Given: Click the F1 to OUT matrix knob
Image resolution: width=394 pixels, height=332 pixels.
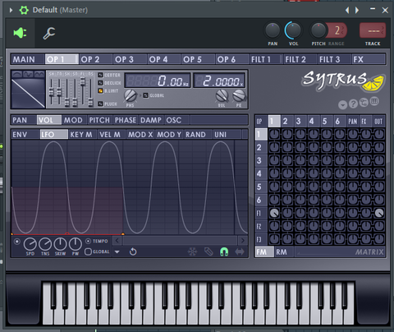Looking at the screenshot, I should coord(379,213).
